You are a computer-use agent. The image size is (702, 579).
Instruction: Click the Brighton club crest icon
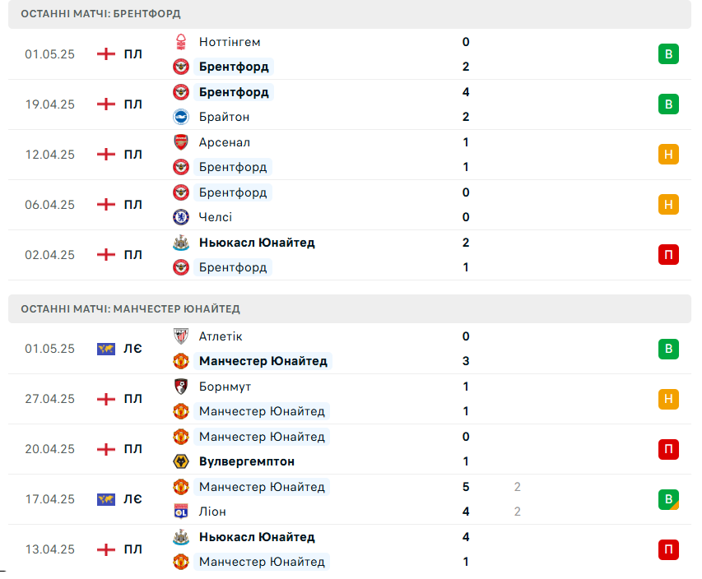tap(181, 117)
